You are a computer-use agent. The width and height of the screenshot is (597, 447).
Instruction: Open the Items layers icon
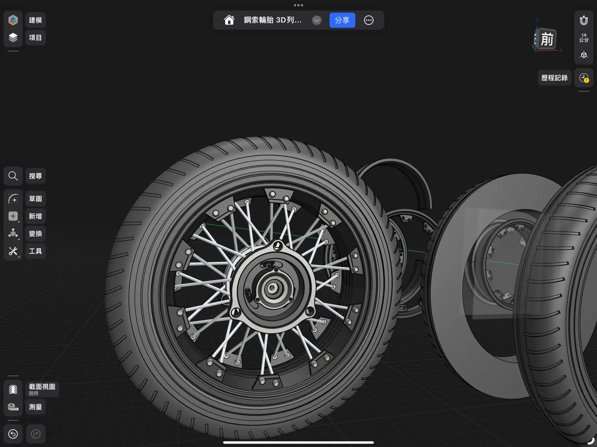13,38
